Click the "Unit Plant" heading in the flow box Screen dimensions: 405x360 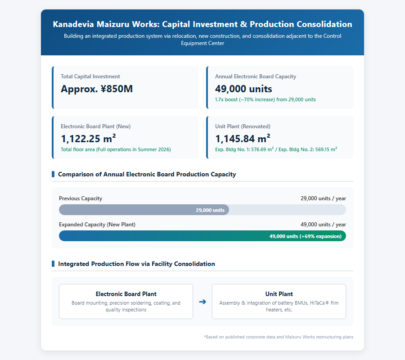[279, 294]
